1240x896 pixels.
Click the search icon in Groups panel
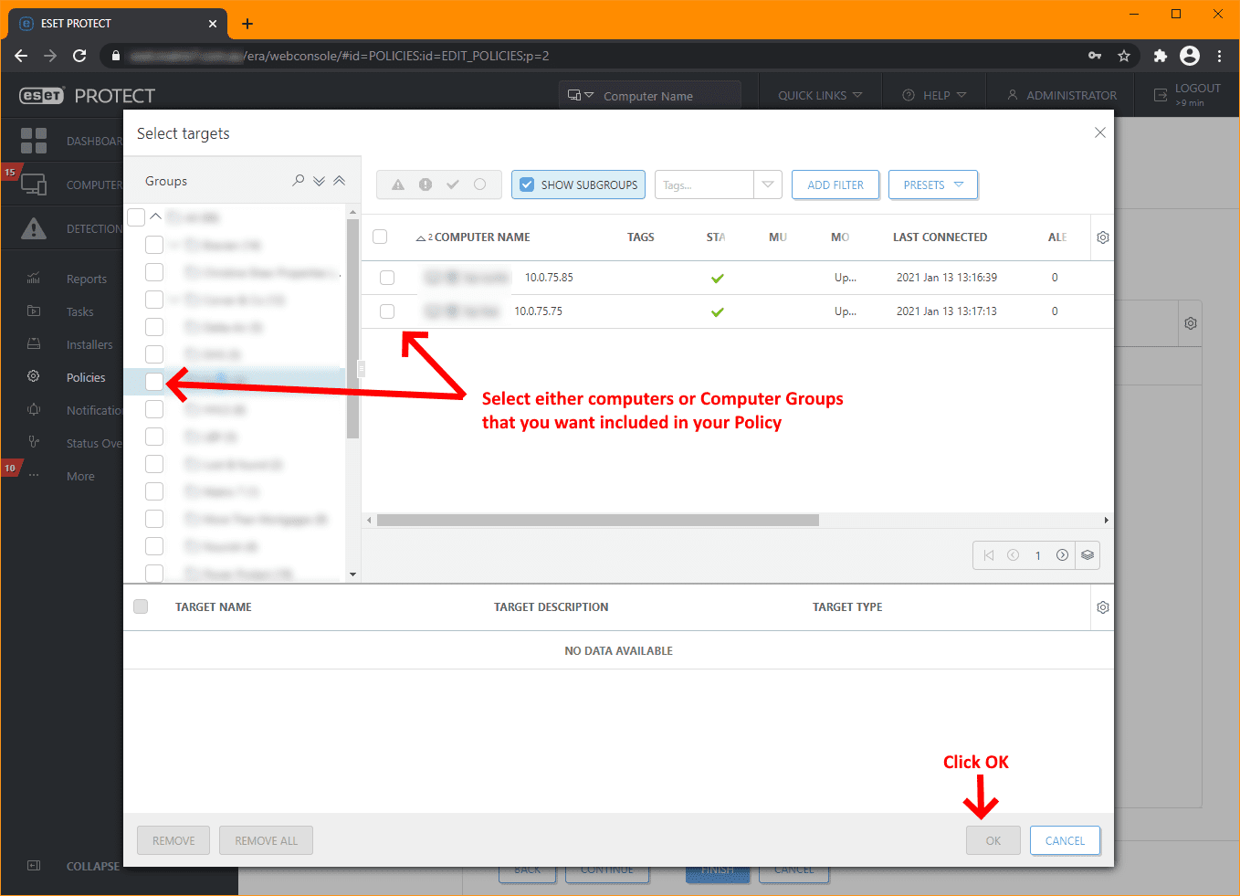click(298, 181)
